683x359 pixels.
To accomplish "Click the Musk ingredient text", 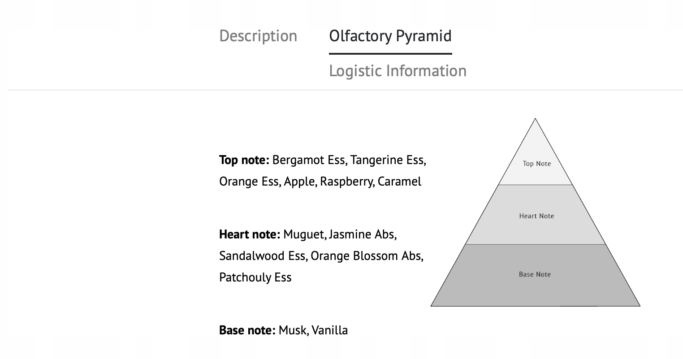I will [x=292, y=330].
